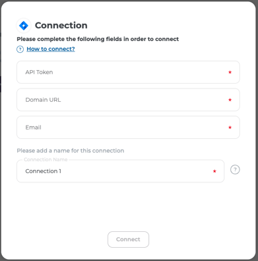The height and width of the screenshot is (261, 258).
Task: Click the floating 'Connection Name' label
Action: point(46,159)
